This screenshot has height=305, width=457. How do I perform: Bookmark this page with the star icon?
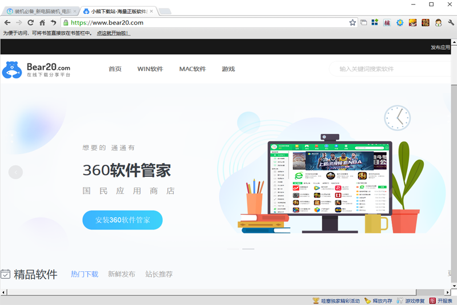[352, 22]
